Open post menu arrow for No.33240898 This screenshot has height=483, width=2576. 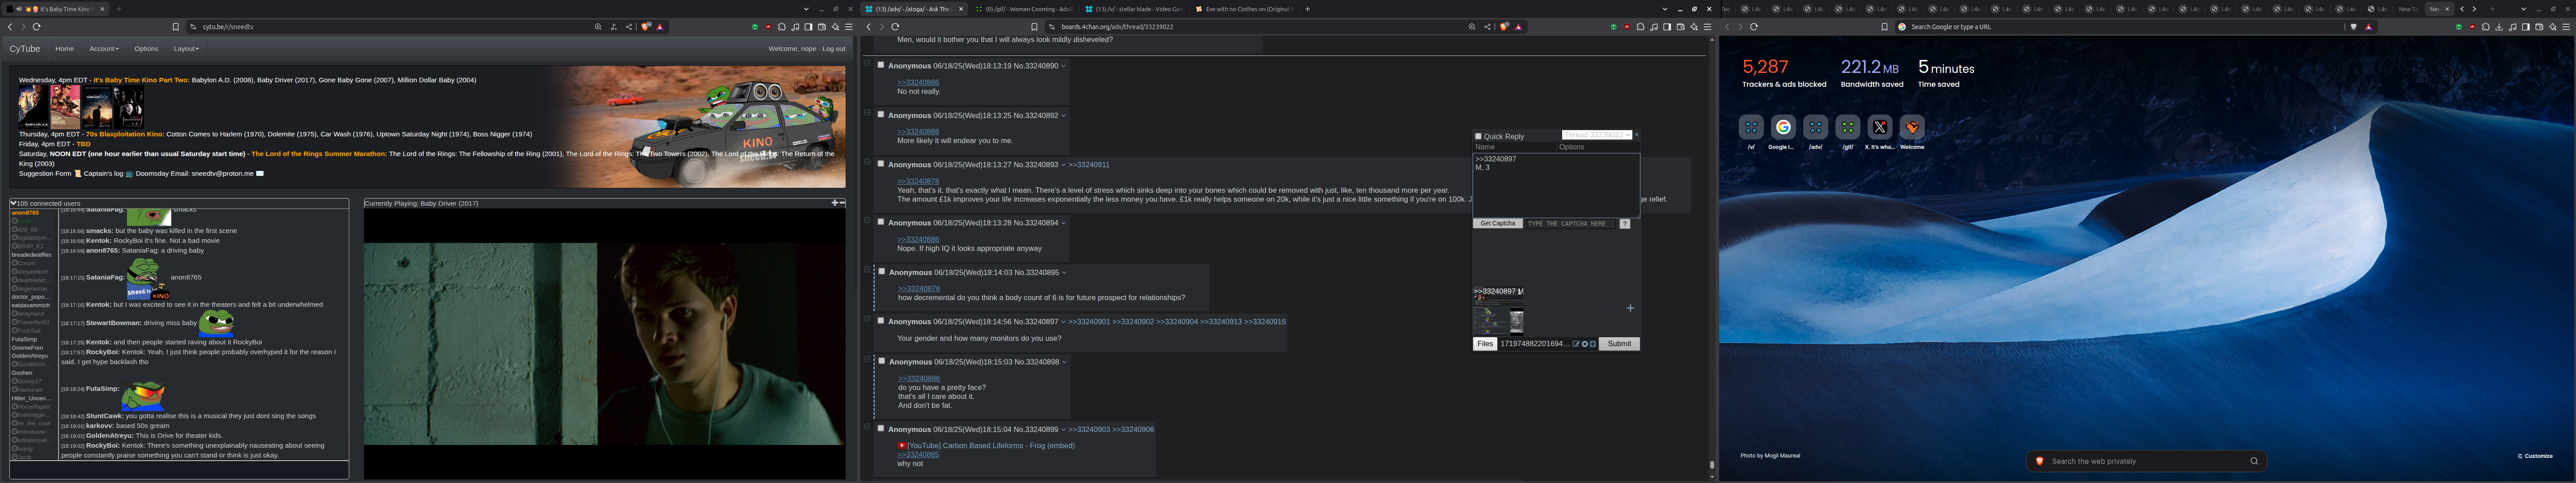point(1064,362)
